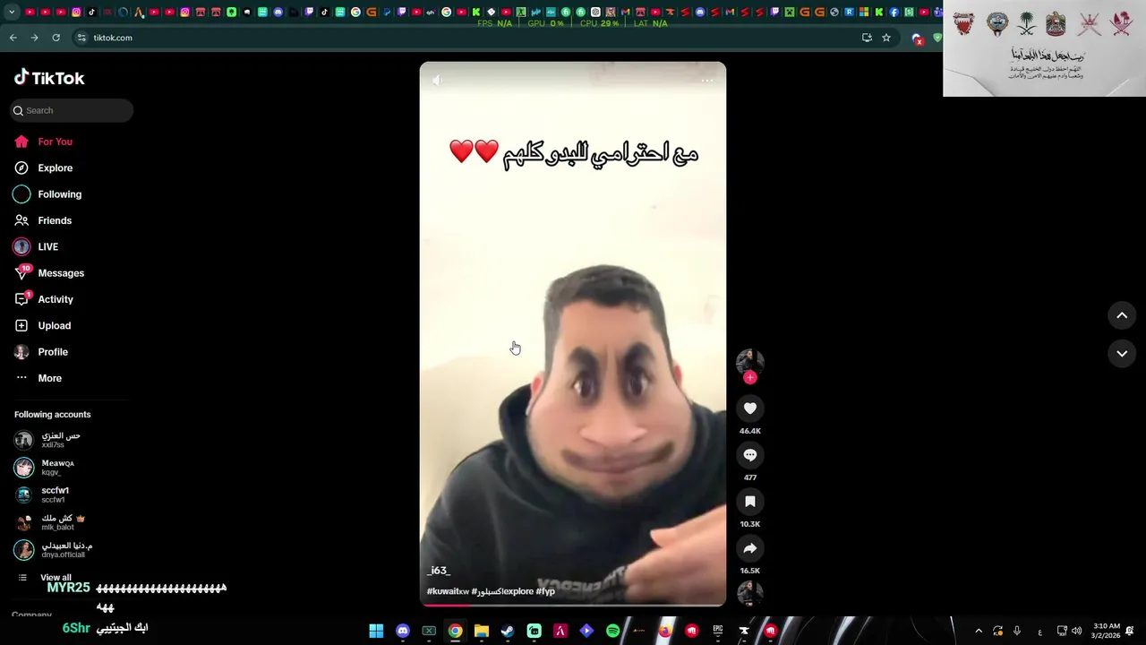Expand the More options menu

tap(38, 378)
